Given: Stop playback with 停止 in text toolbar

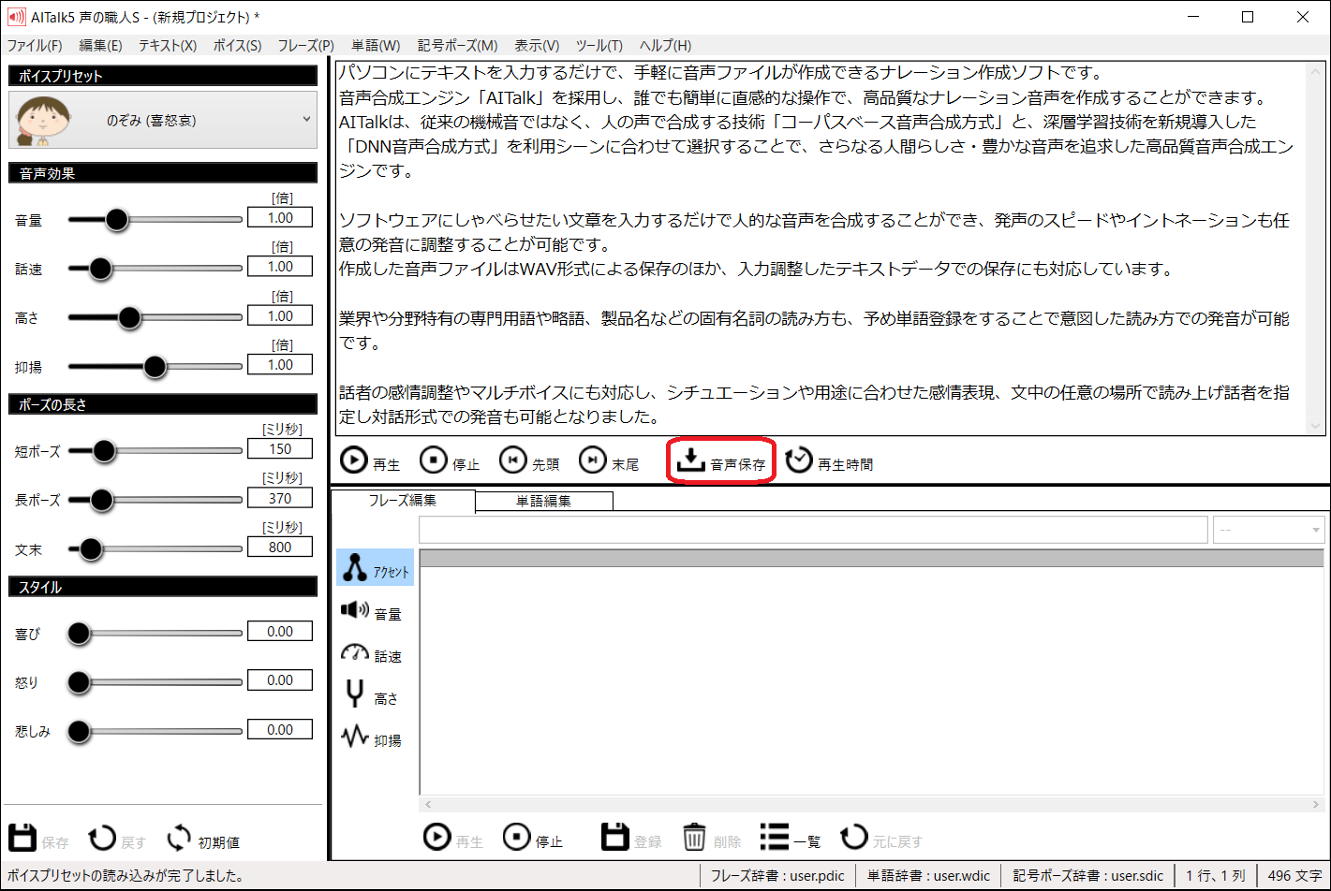Looking at the screenshot, I should [x=450, y=461].
